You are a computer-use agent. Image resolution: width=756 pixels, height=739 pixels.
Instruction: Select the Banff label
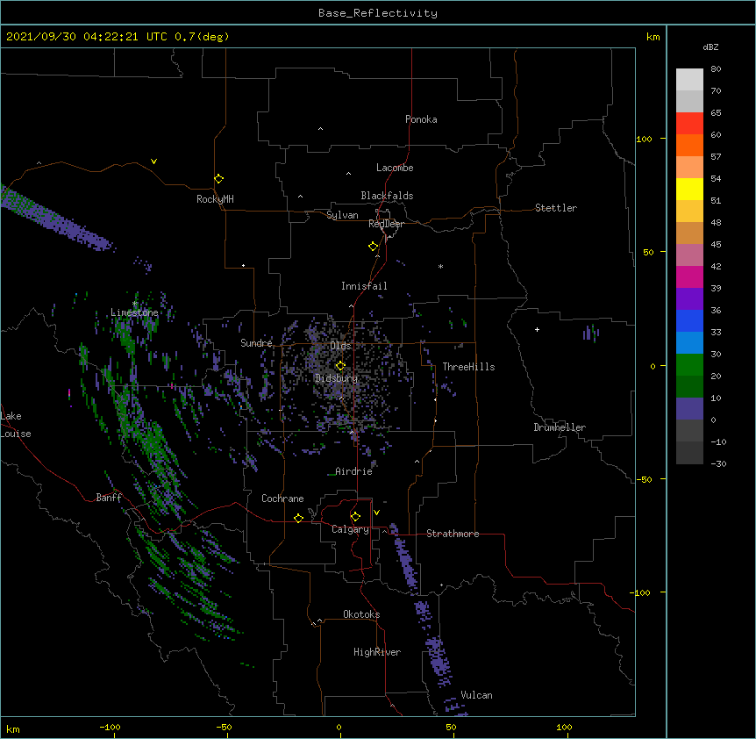pos(109,498)
